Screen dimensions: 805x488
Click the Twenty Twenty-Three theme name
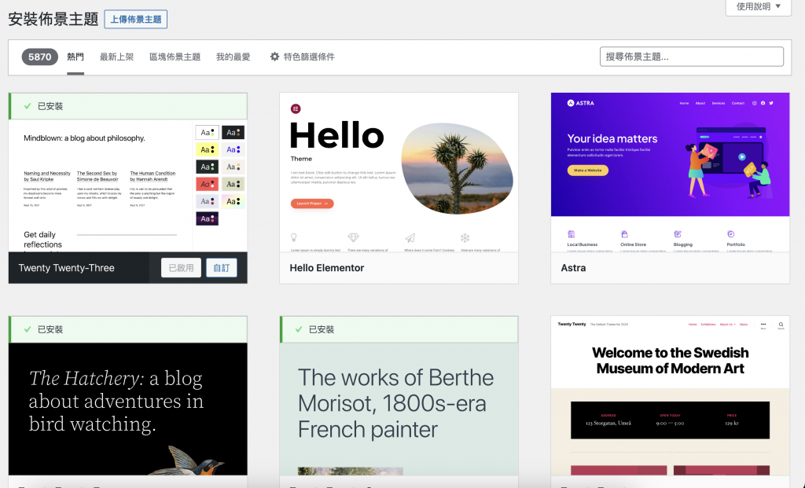(66, 268)
